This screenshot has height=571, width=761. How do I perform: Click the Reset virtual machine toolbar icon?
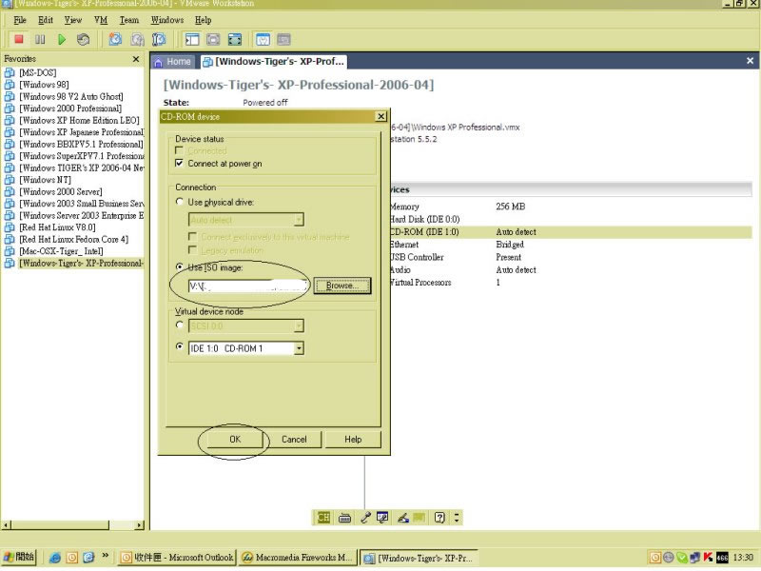(84, 39)
